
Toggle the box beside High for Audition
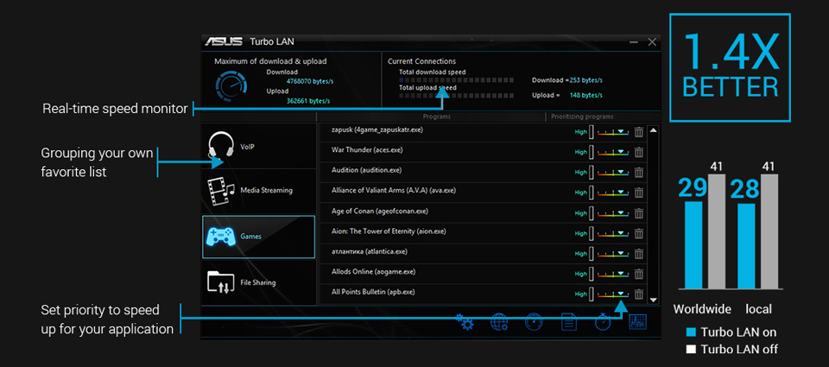592,173
